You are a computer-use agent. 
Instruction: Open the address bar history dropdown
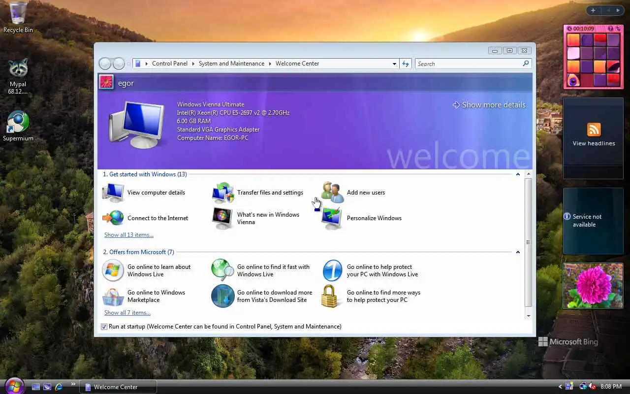[394, 64]
